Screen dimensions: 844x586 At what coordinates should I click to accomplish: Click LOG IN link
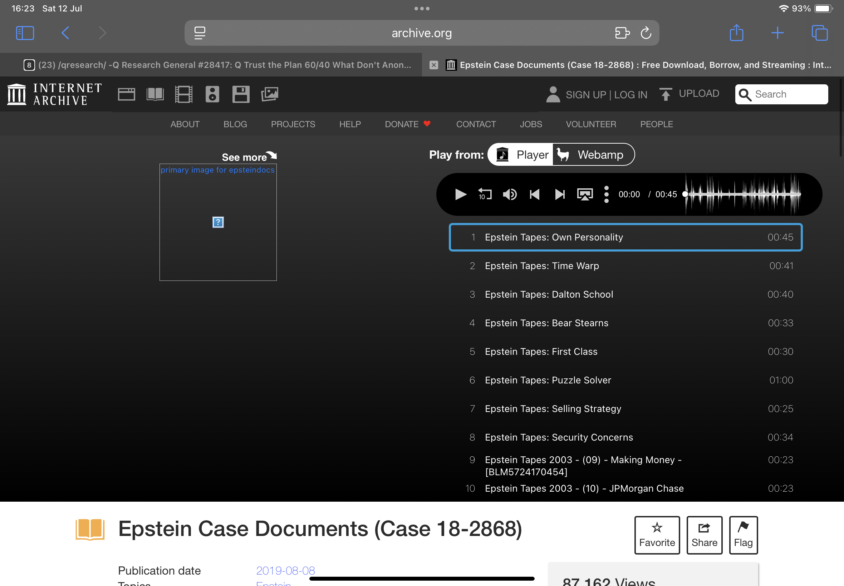click(x=630, y=95)
